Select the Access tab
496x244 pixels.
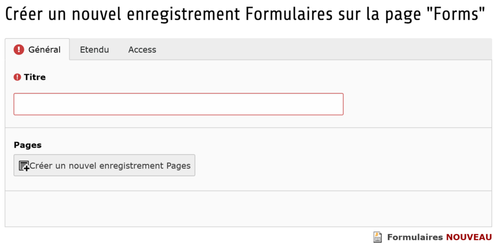click(142, 49)
